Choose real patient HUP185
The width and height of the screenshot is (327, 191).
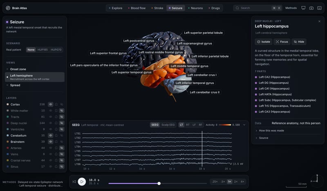click(43, 50)
